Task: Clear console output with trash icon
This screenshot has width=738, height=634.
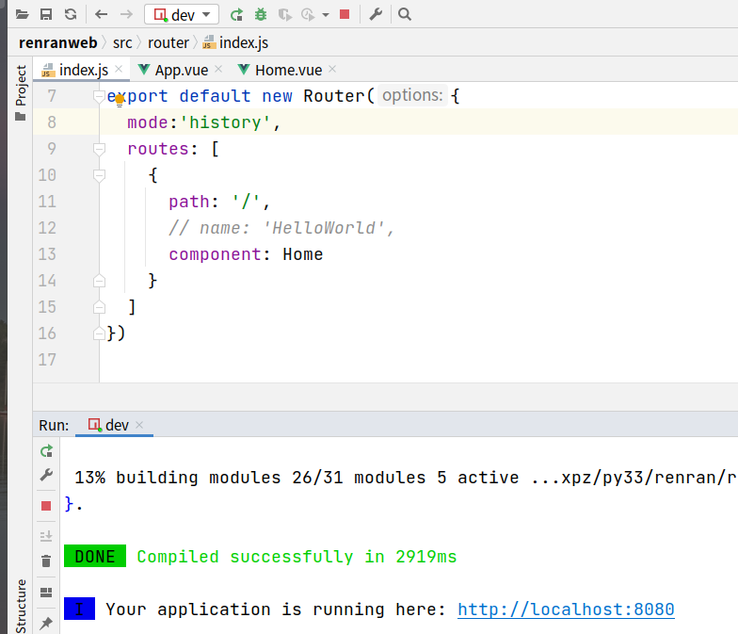Action: pyautogui.click(x=46, y=561)
